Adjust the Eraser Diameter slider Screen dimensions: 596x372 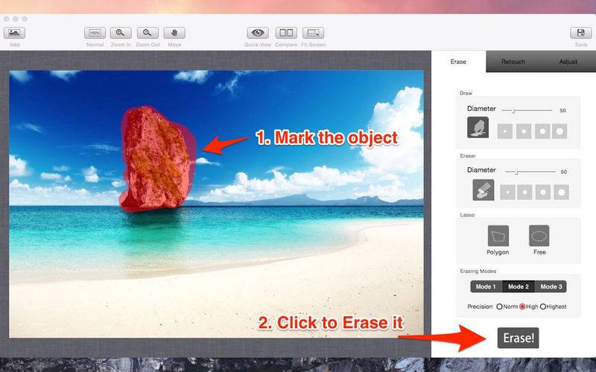click(x=530, y=172)
